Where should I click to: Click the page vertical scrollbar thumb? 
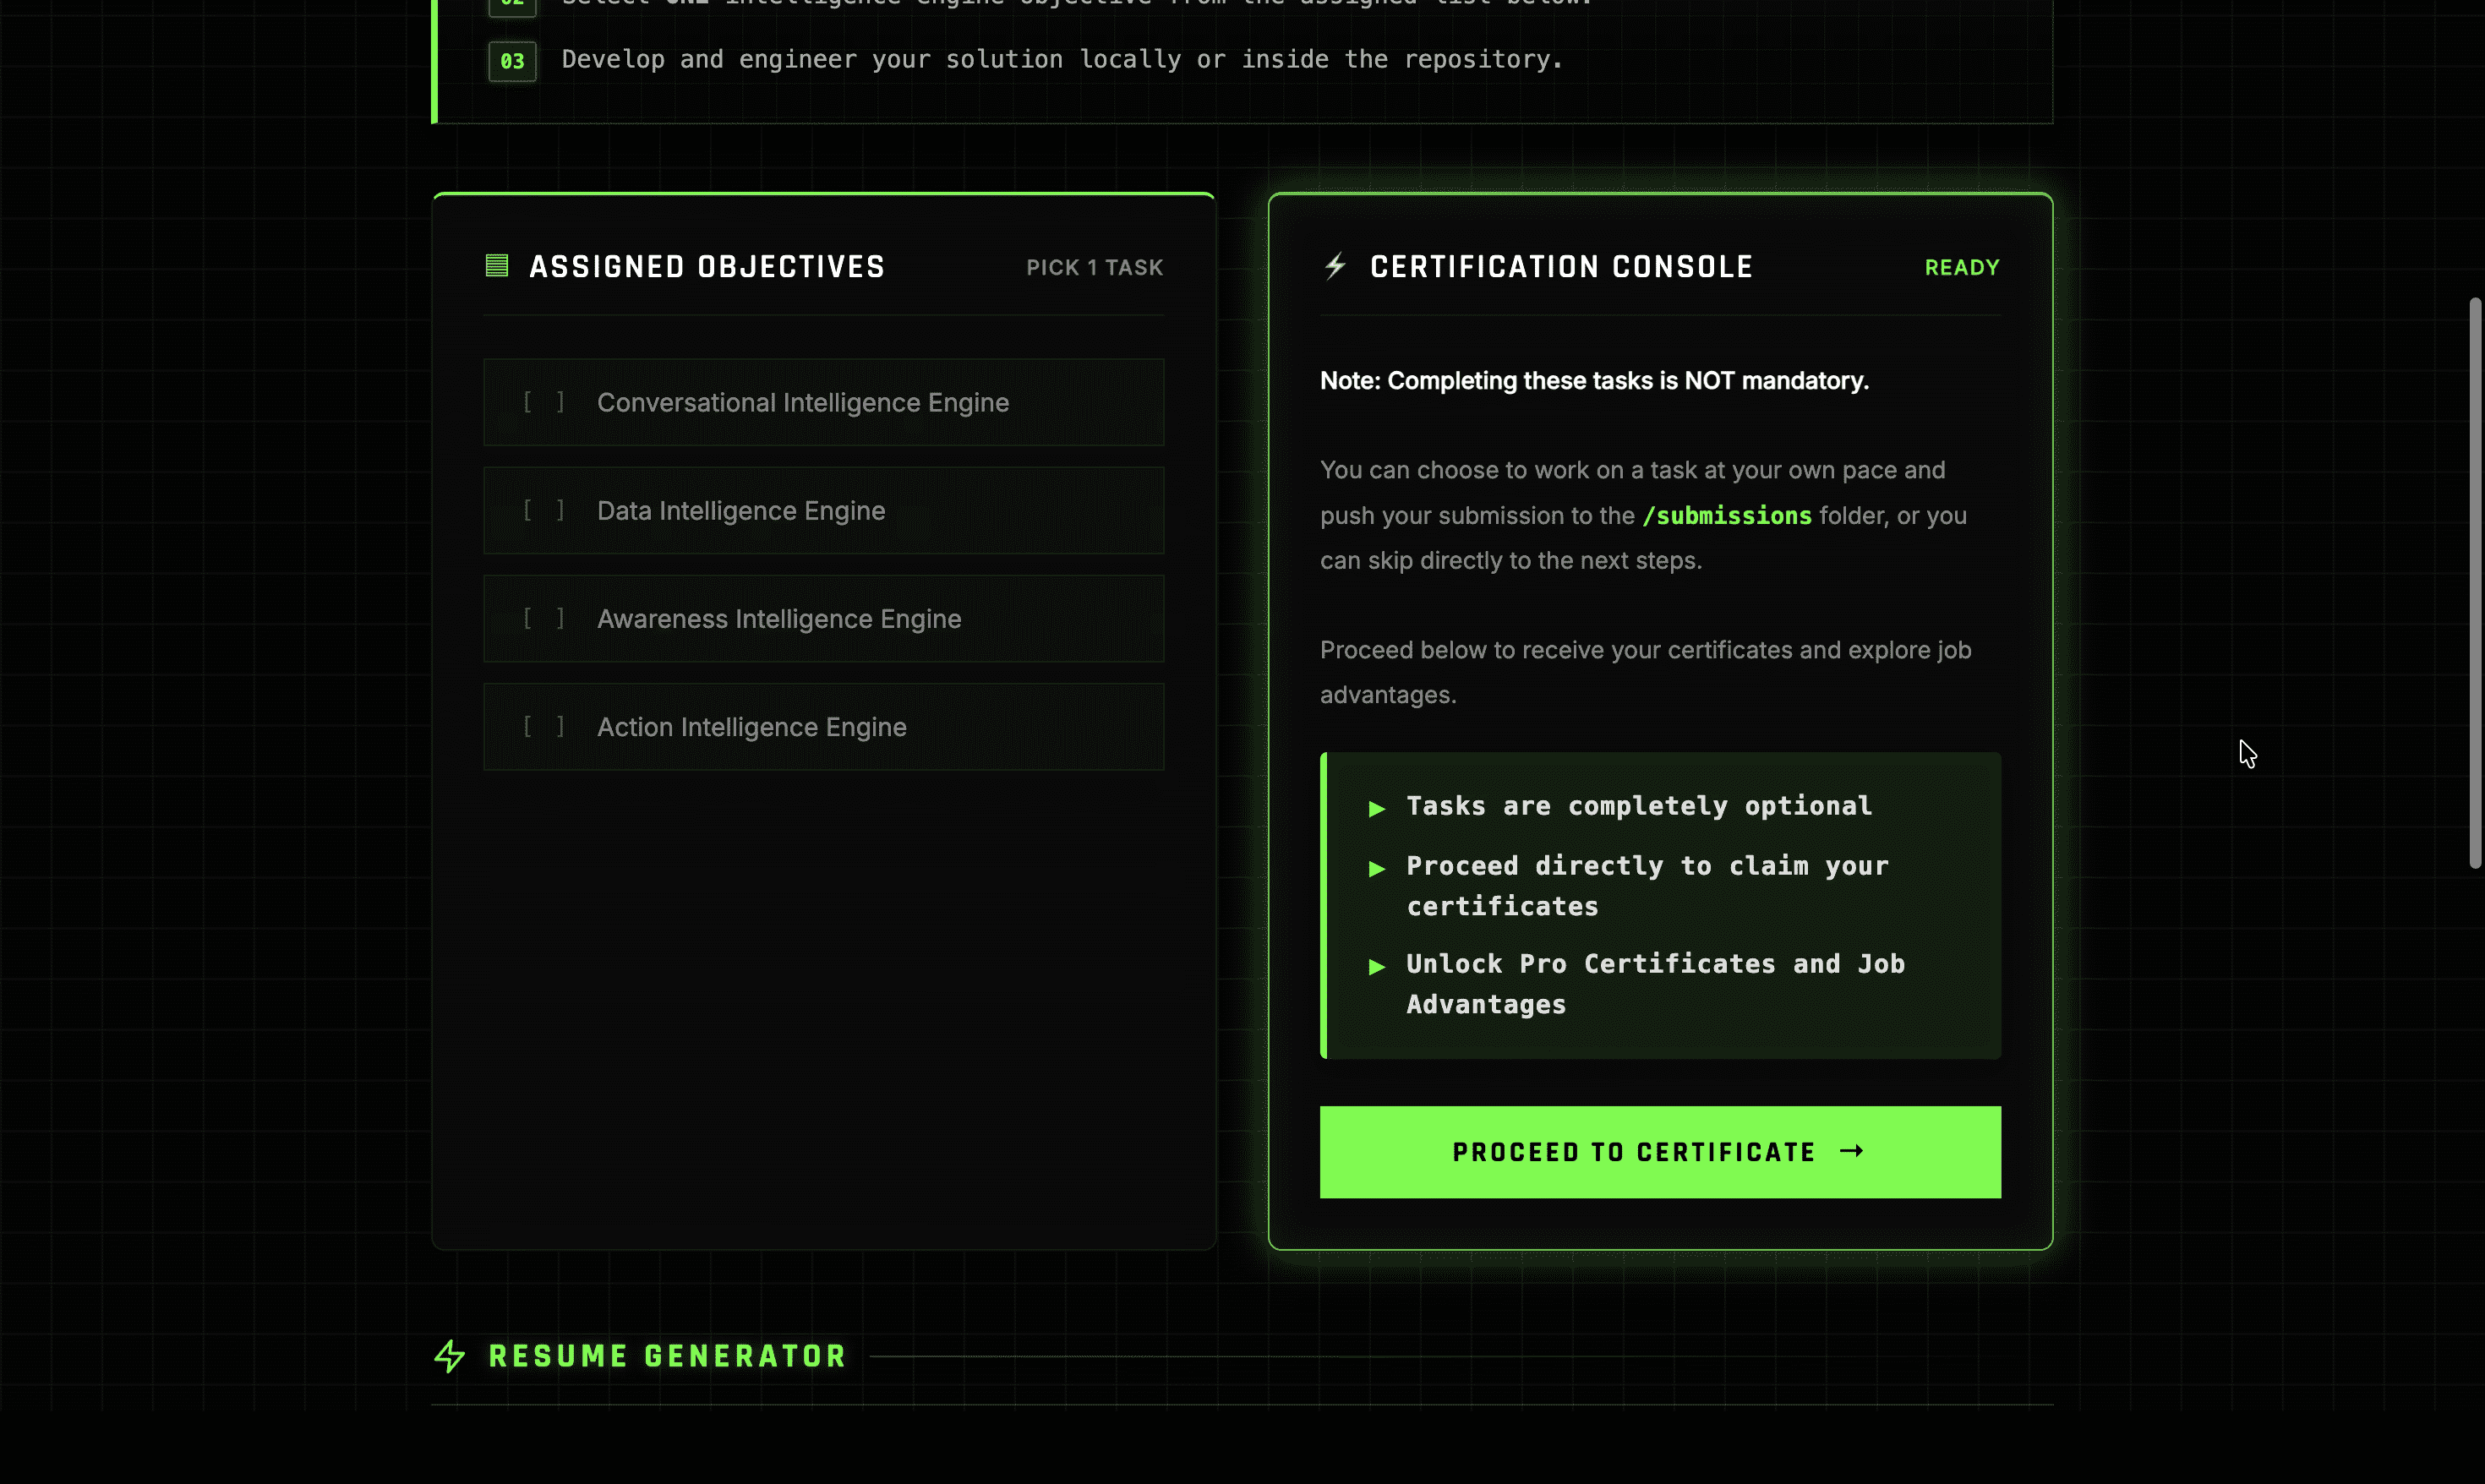[x=2475, y=583]
